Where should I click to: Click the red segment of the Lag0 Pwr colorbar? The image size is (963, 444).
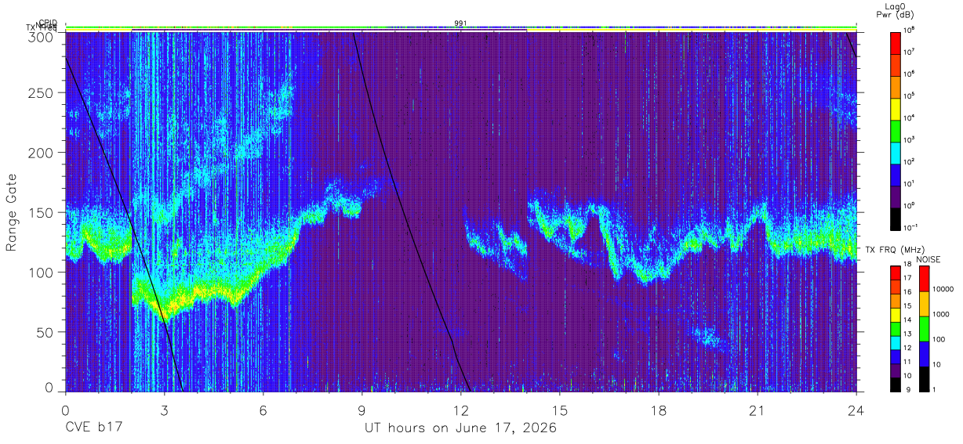896,42
